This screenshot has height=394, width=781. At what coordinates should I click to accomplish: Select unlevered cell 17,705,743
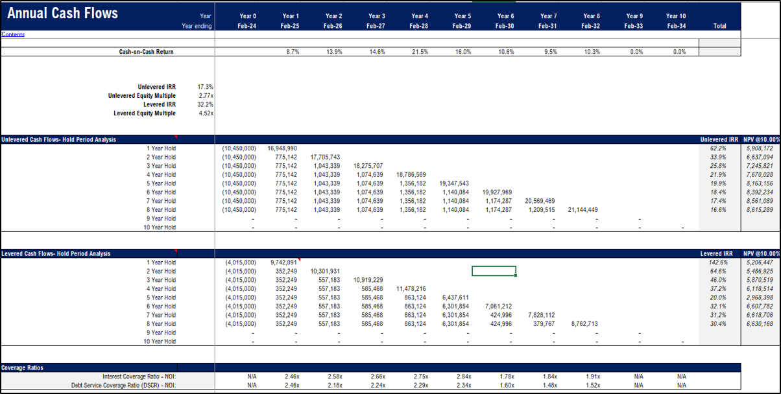pos(325,157)
